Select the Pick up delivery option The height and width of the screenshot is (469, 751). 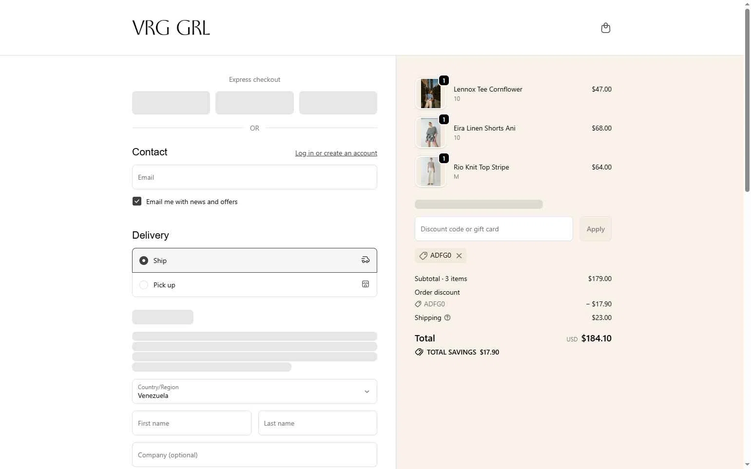coord(254,285)
